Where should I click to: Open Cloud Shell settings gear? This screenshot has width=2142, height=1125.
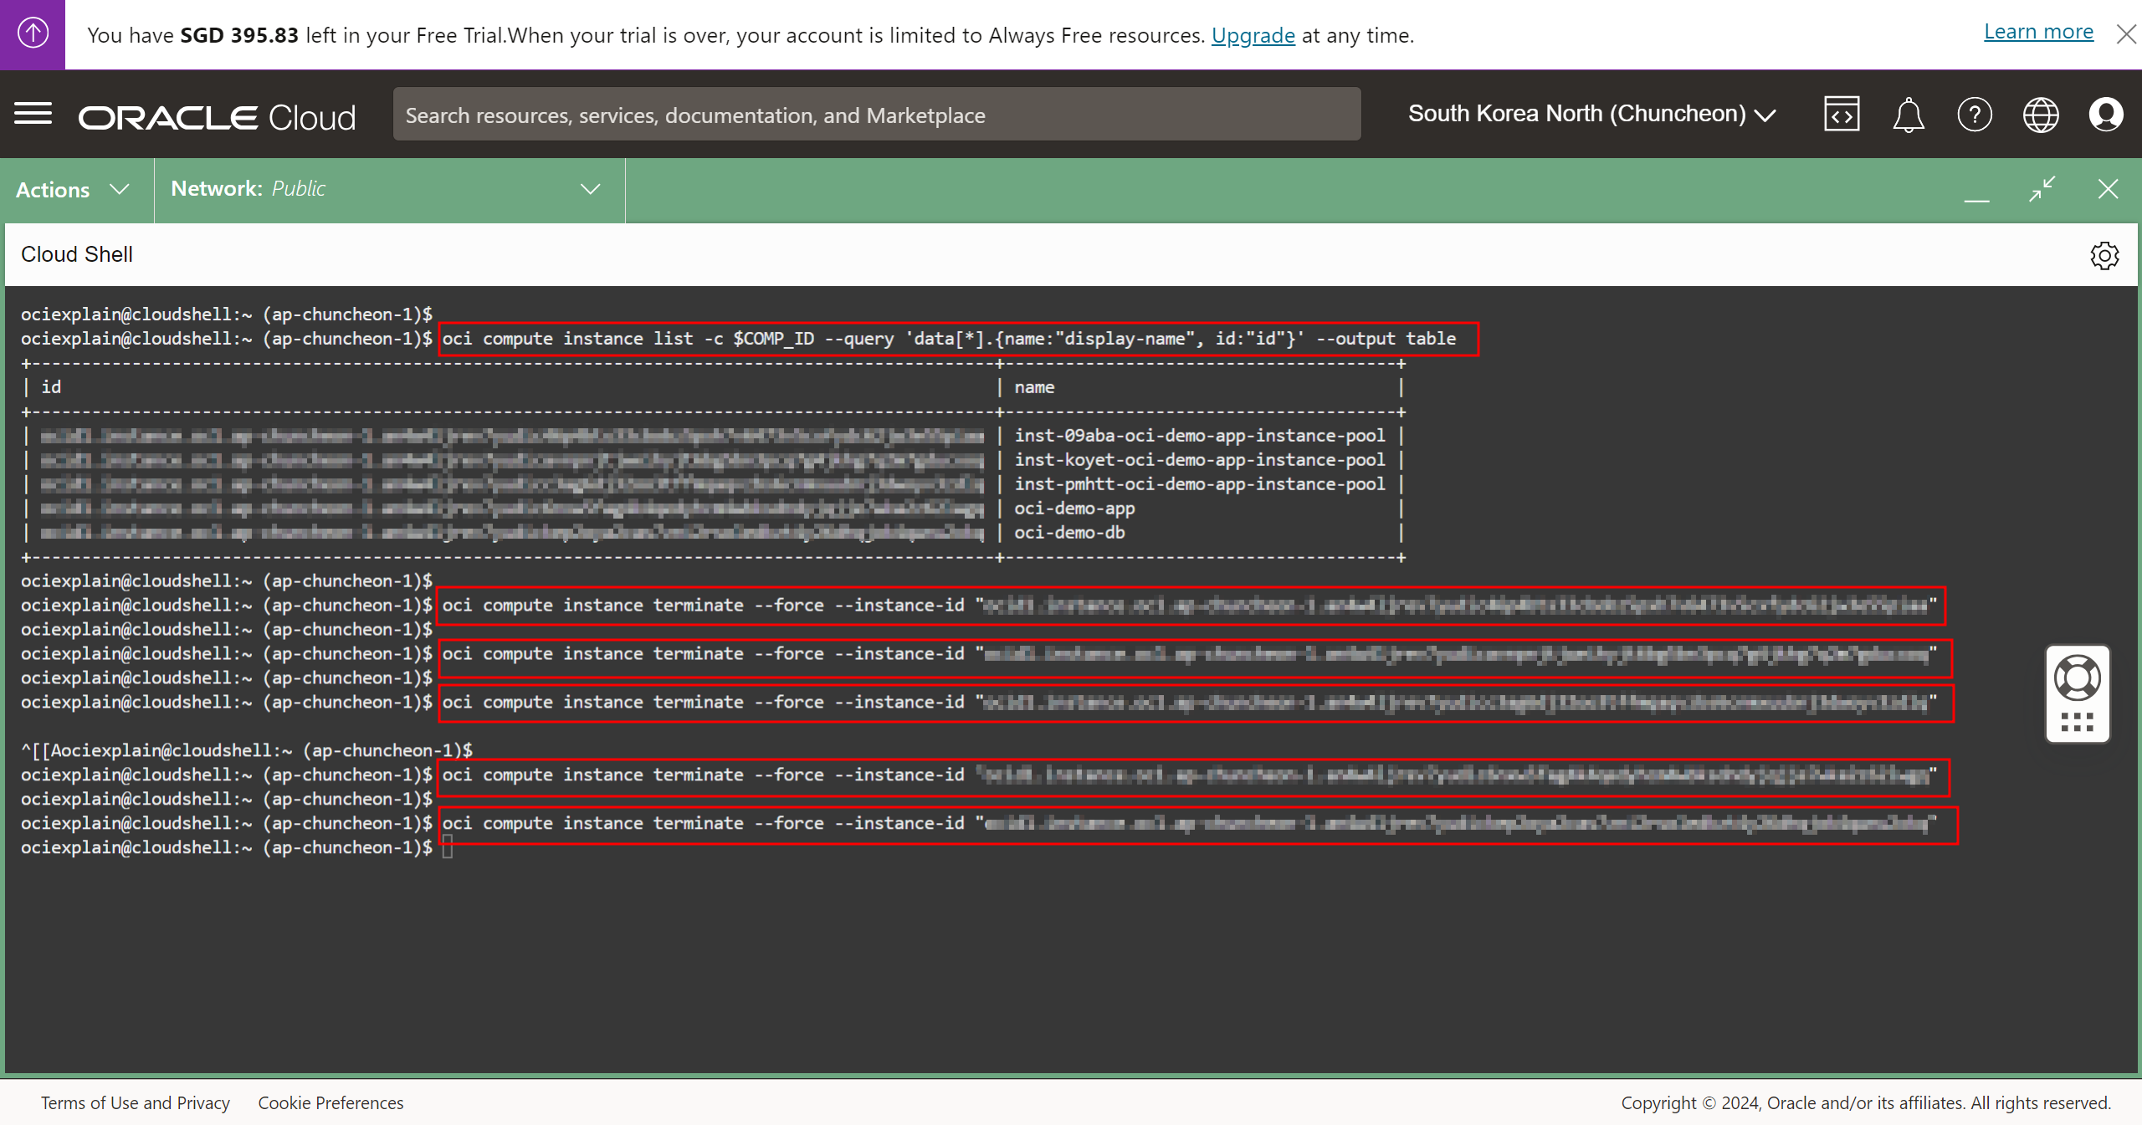click(2104, 255)
